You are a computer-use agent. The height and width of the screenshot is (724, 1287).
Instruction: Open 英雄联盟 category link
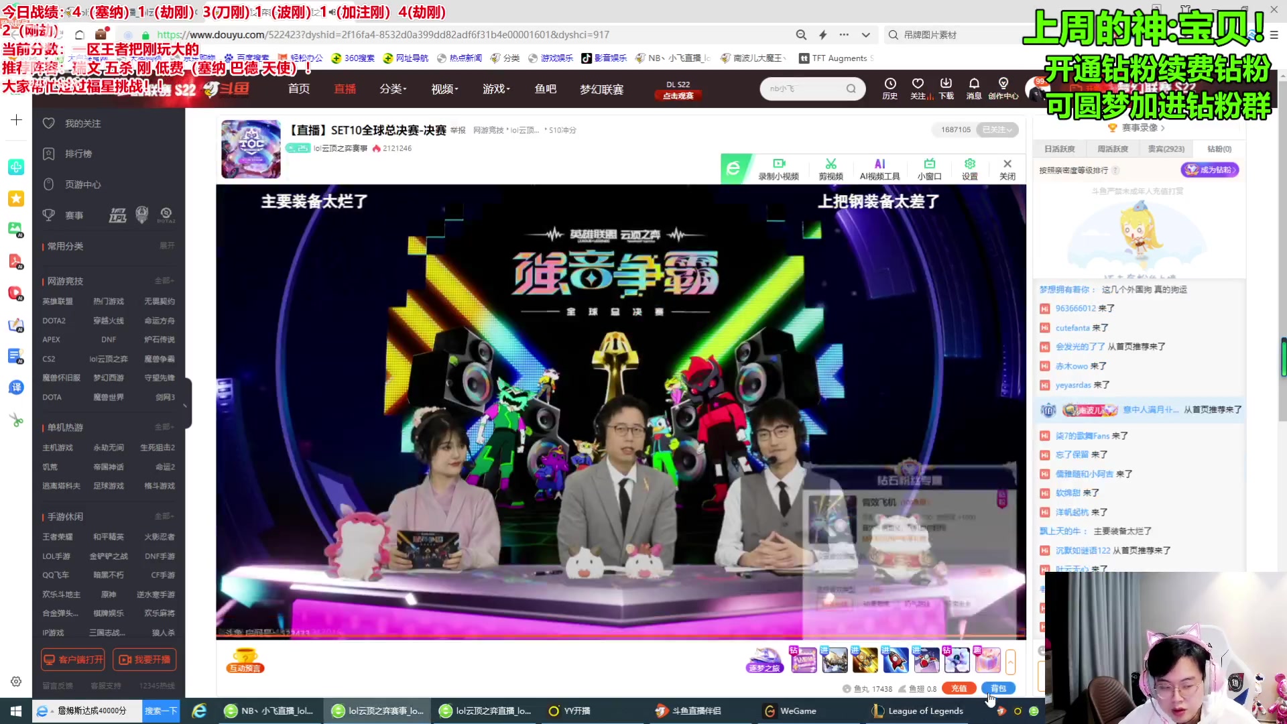(x=58, y=301)
